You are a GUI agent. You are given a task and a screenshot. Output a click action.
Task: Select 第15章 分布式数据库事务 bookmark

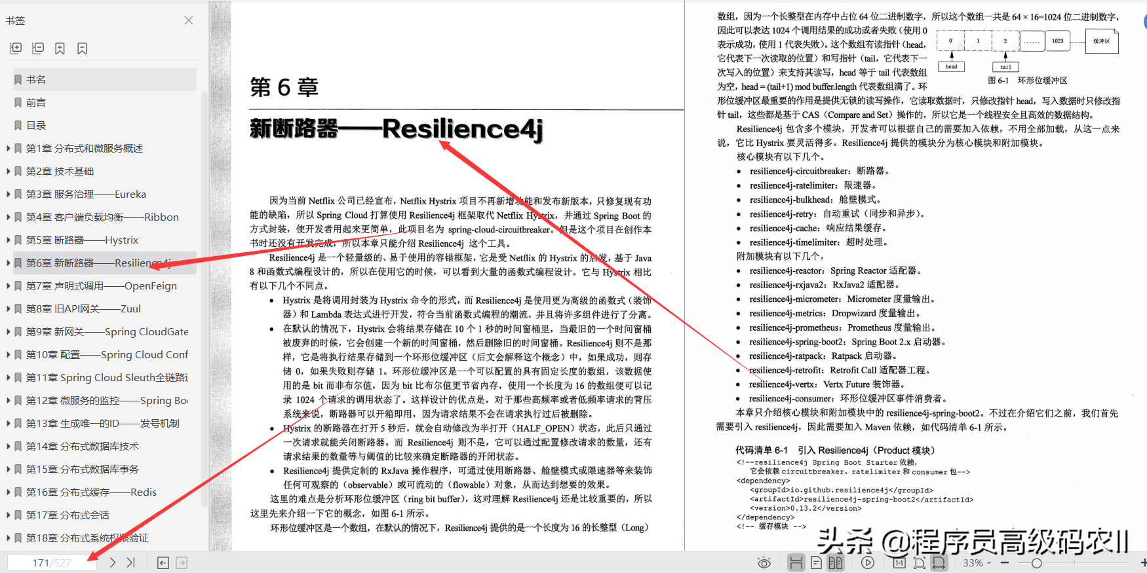tap(83, 469)
